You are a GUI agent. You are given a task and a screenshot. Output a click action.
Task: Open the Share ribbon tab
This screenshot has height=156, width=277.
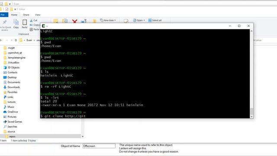pos(26,15)
